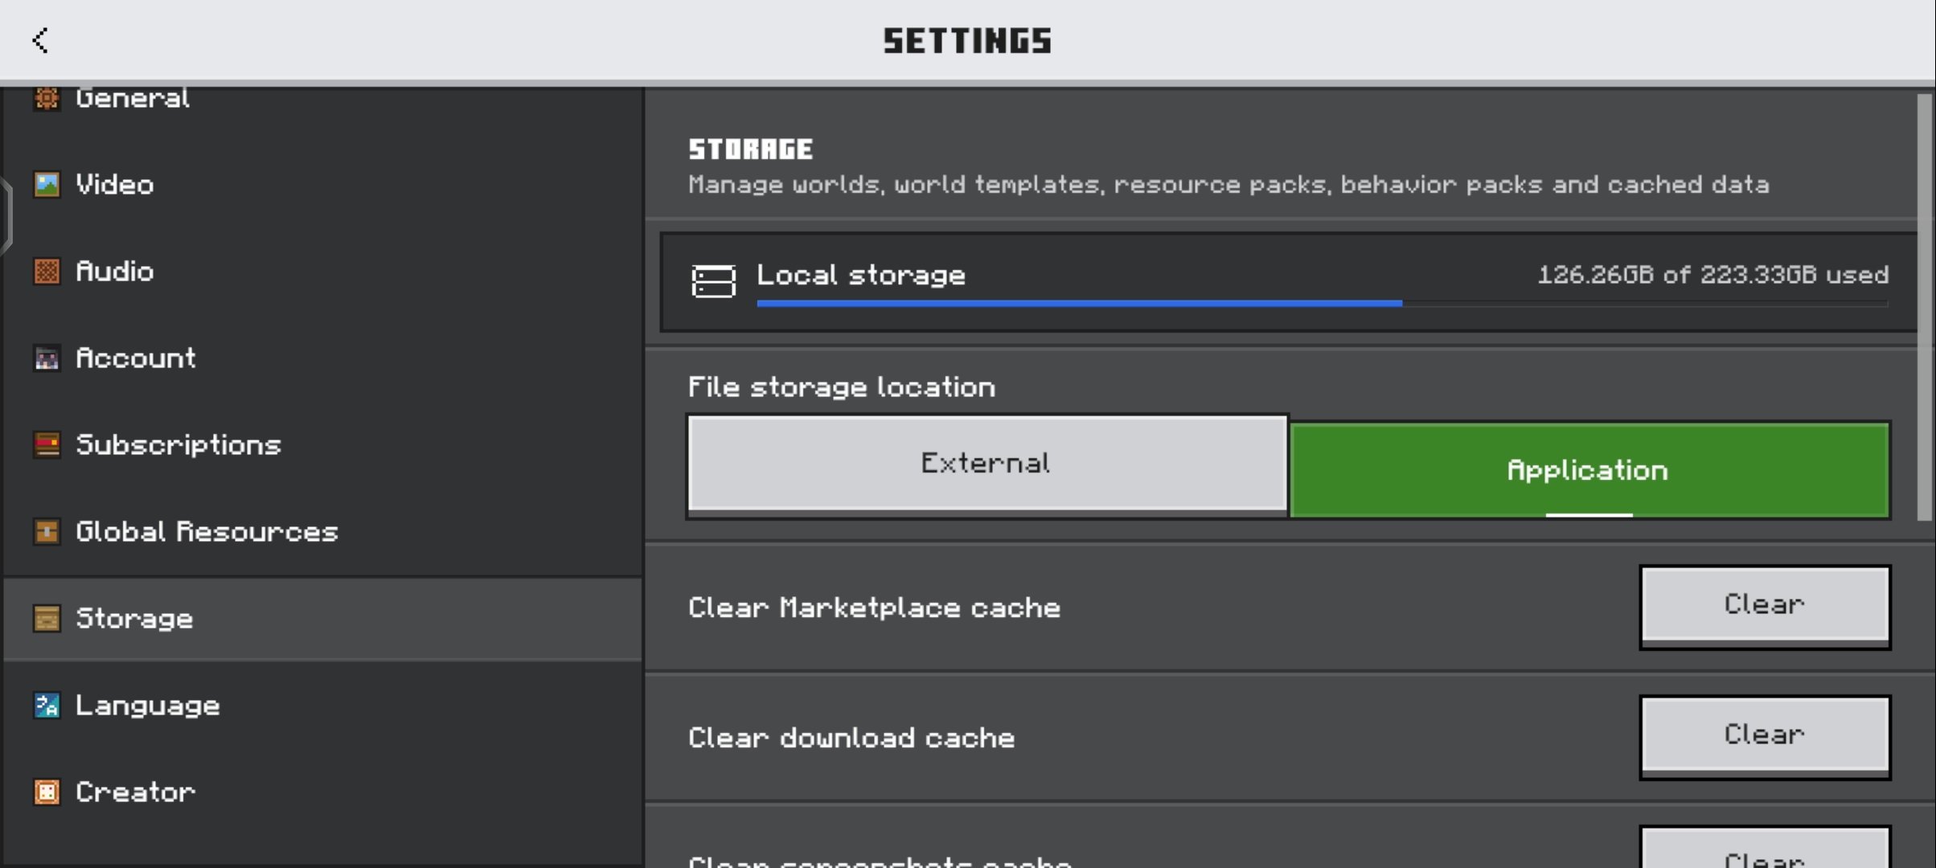Click the General gear icon
Image resolution: width=1936 pixels, height=868 pixels.
click(47, 98)
